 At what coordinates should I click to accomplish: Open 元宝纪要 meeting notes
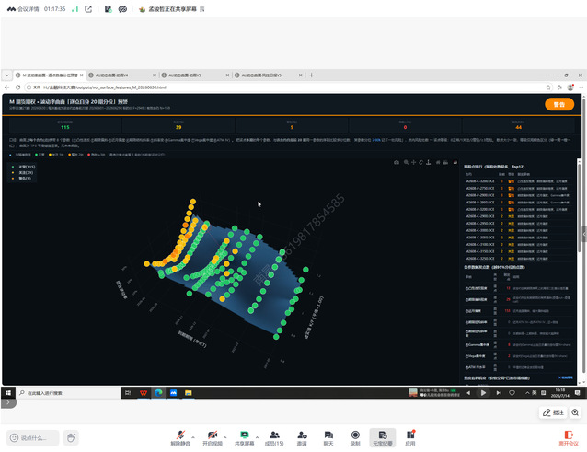click(x=382, y=438)
